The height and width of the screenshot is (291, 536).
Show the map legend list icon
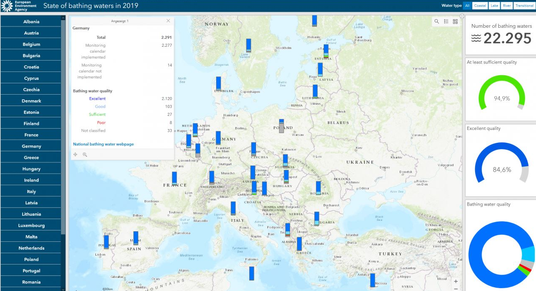[x=446, y=21]
